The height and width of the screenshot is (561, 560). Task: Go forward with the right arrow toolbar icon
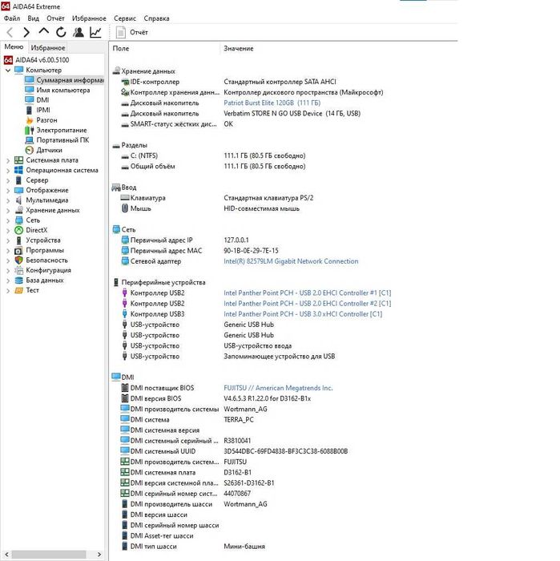(26, 33)
